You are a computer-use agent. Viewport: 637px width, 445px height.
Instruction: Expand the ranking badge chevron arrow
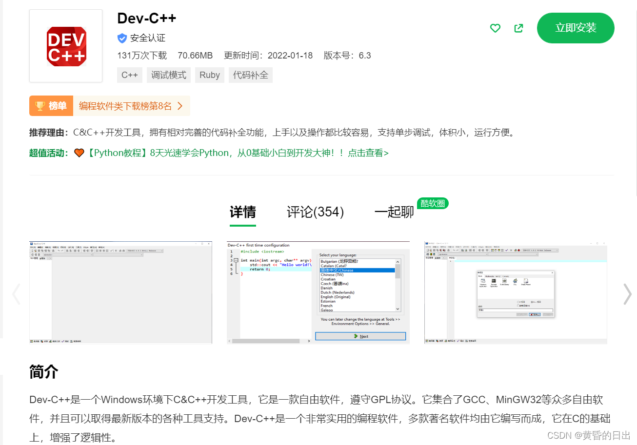click(x=180, y=106)
